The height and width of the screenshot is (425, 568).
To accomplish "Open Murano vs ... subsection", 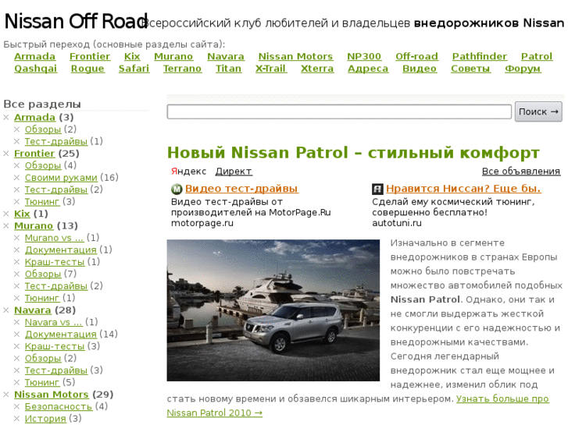I will 54,238.
